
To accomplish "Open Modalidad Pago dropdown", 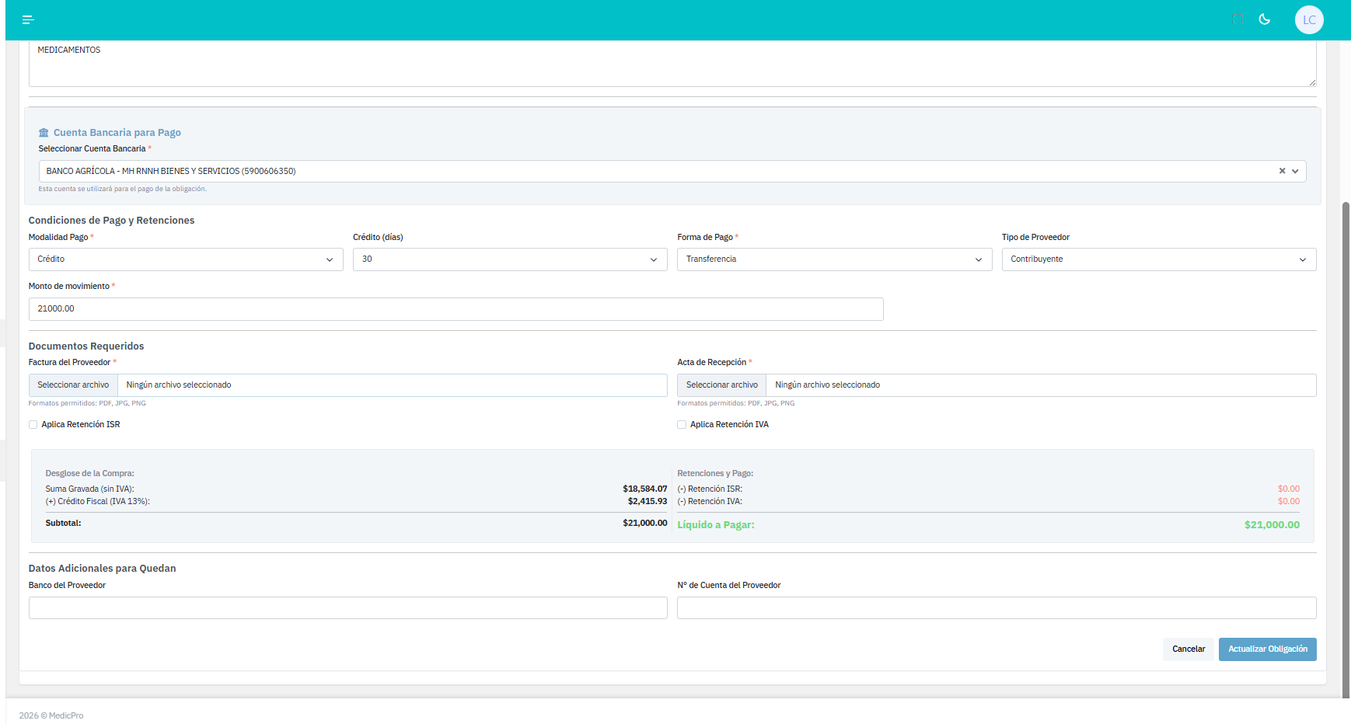I will 185,259.
